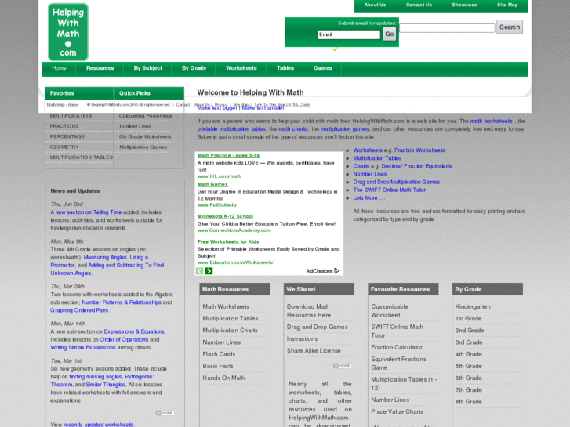This screenshot has width=570, height=427.
Task: Open the Fraction Worksheets bullet link
Action: click(x=419, y=150)
